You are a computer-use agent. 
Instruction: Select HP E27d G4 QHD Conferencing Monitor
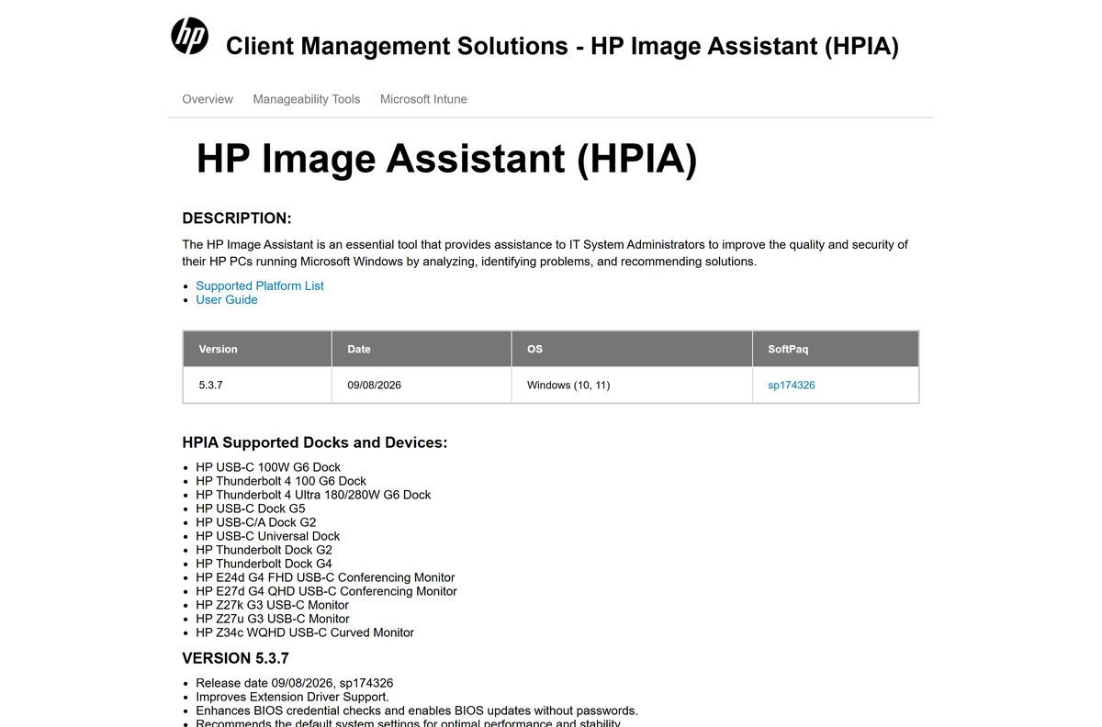(x=326, y=591)
